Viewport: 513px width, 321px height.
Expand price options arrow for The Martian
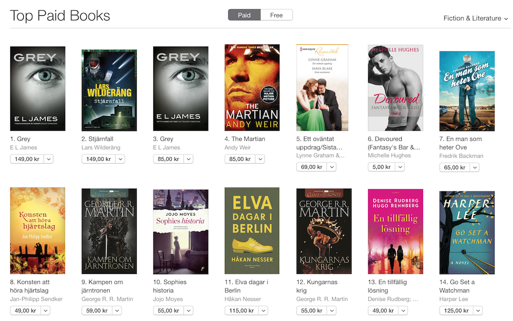260,159
